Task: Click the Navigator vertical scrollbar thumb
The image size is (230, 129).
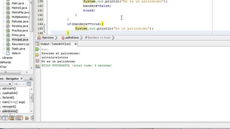Action: click(x=31, y=97)
